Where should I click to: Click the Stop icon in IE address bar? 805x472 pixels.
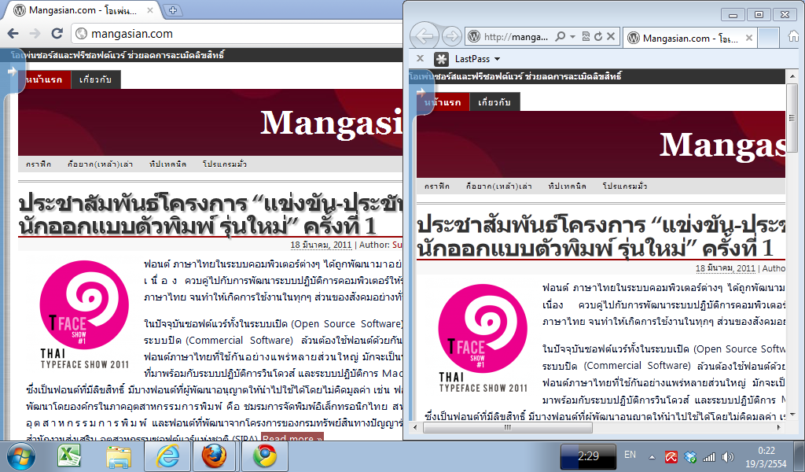(x=610, y=36)
